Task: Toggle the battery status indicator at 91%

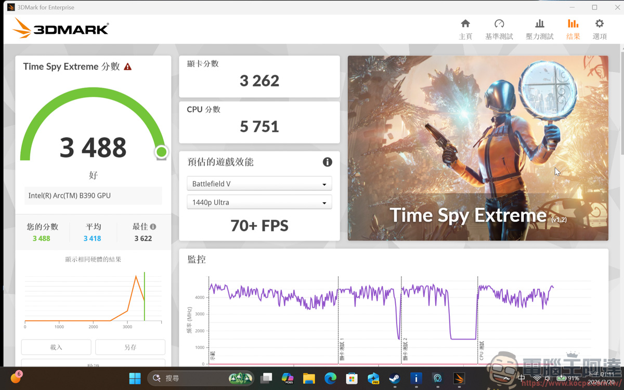Action: pos(562,378)
